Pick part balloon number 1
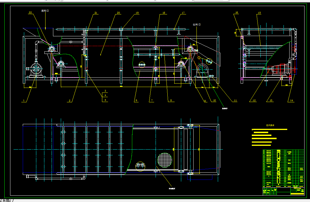This screenshot has height=202, width=310. point(24,100)
